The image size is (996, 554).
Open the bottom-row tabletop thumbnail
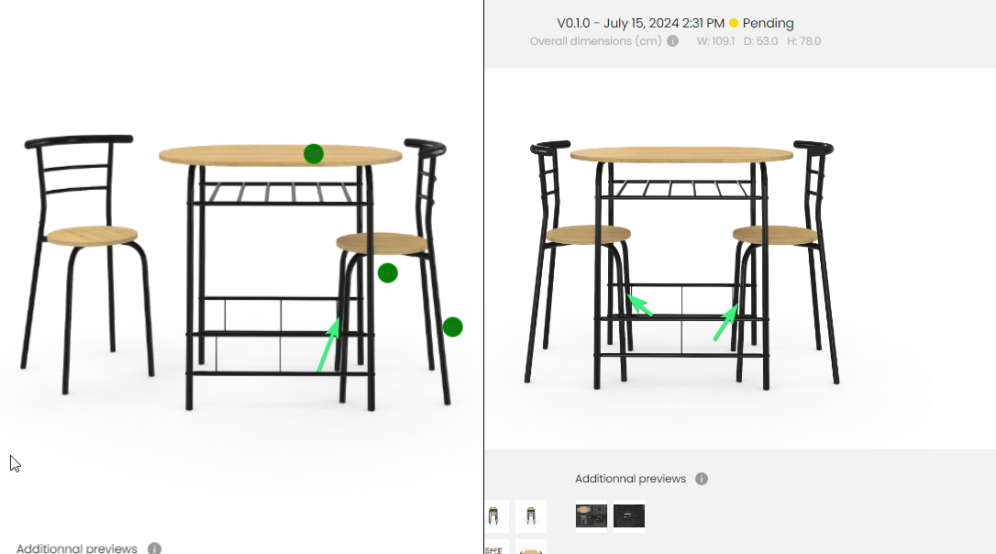coord(531,547)
